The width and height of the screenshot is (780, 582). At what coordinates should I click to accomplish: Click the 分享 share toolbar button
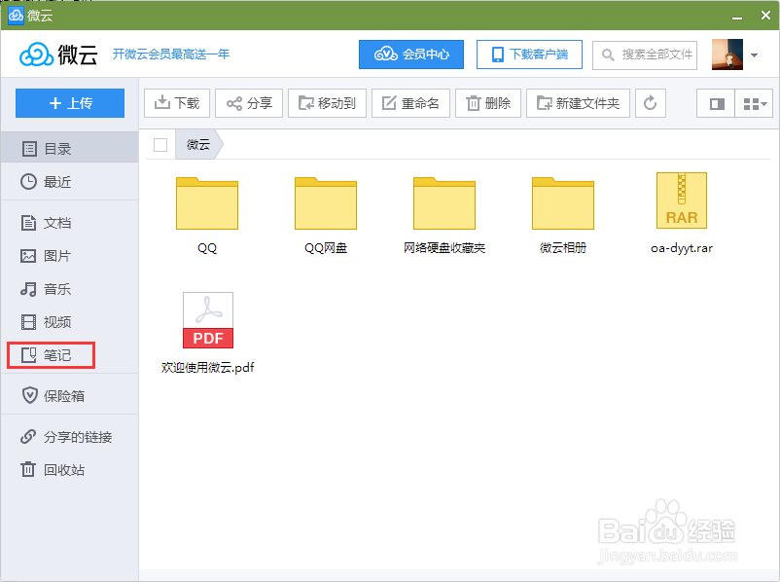pyautogui.click(x=249, y=103)
